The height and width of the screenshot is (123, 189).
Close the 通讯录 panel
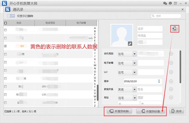(183, 9)
